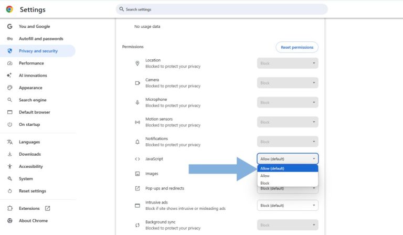Open On startup settings section

click(29, 124)
